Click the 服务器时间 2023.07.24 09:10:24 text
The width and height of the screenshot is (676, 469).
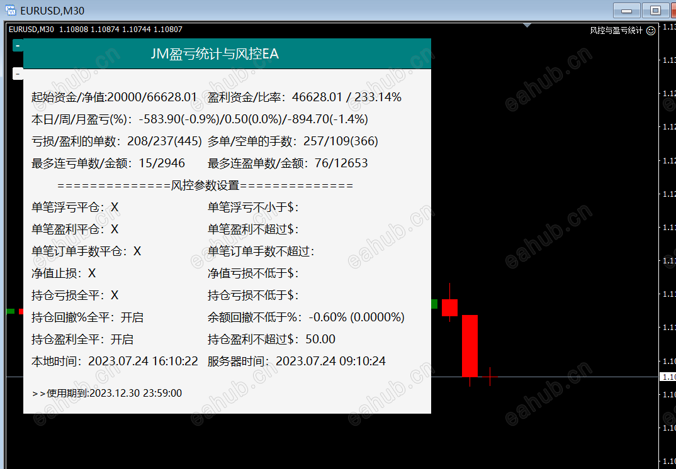(x=296, y=361)
